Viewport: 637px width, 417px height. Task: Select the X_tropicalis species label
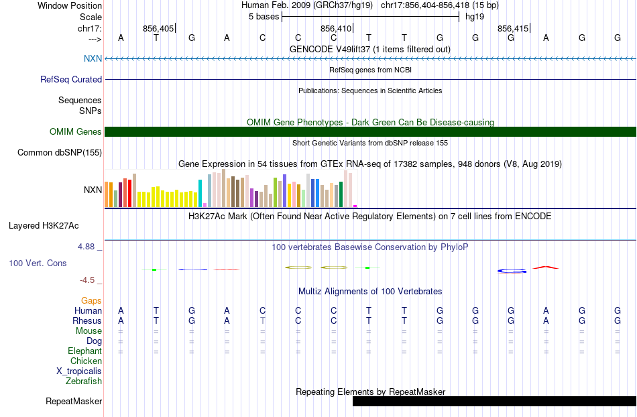pos(79,371)
